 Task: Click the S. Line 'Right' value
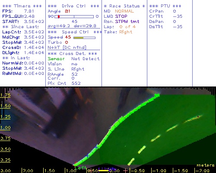(x=78, y=69)
